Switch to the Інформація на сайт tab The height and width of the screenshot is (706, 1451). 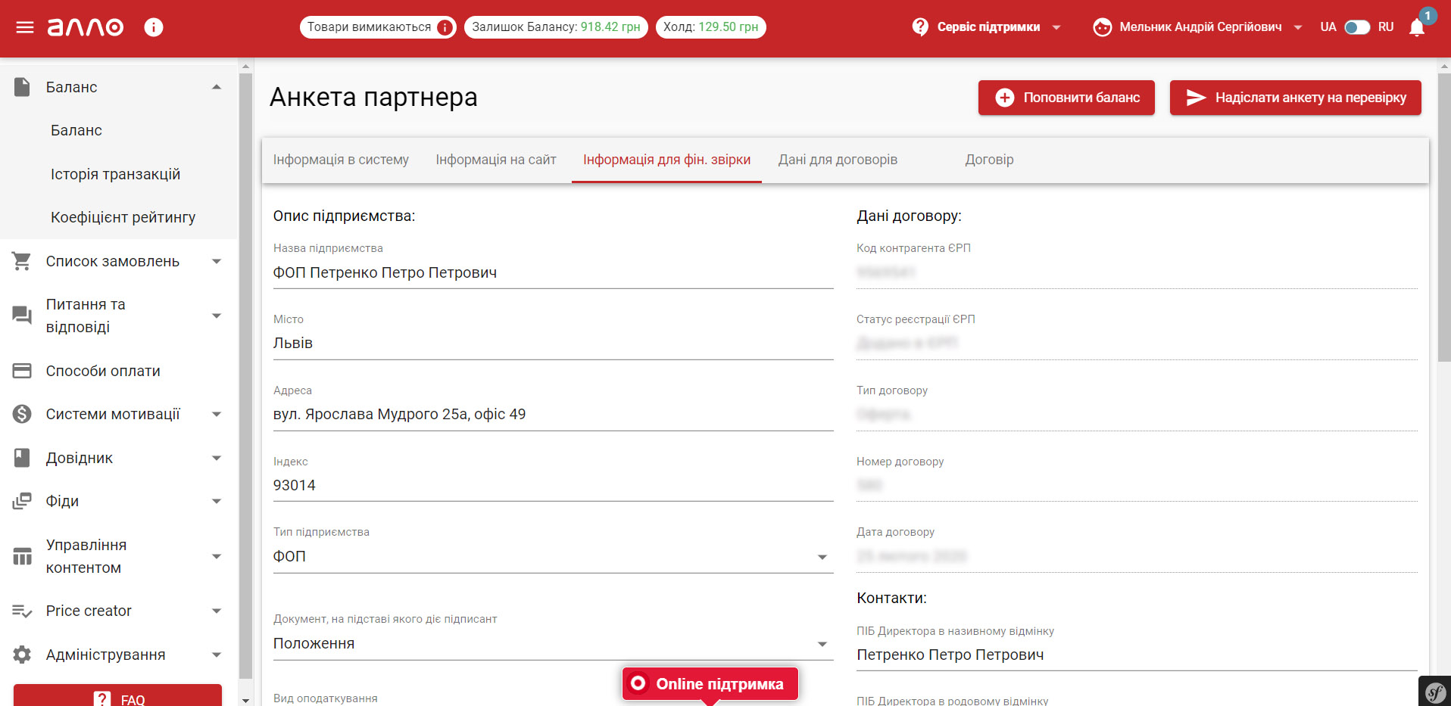tap(495, 160)
